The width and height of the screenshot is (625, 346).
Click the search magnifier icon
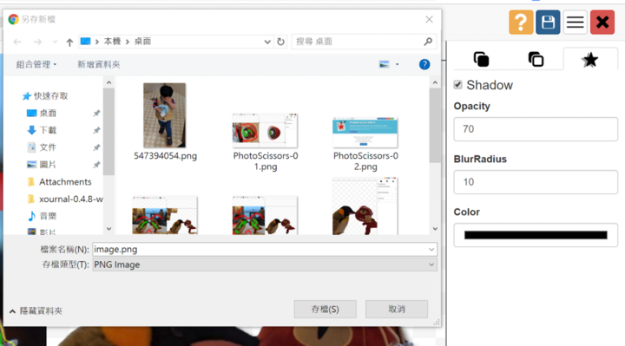tap(428, 42)
